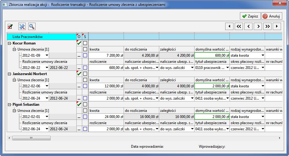Open date dropdown for 2012-02-01

click(47, 116)
